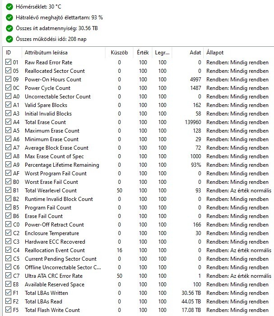Toggle the Max Erase Count of Spec checkbox

pos(8,156)
